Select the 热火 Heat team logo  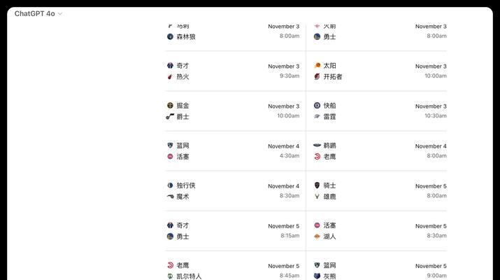[171, 76]
